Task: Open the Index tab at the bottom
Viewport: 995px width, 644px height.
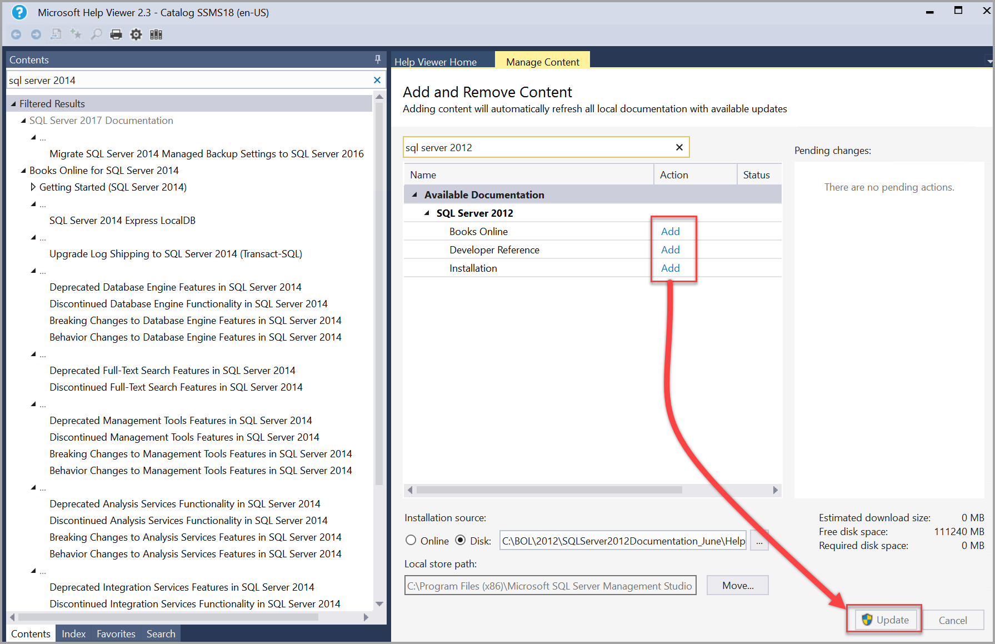Action: [73, 633]
